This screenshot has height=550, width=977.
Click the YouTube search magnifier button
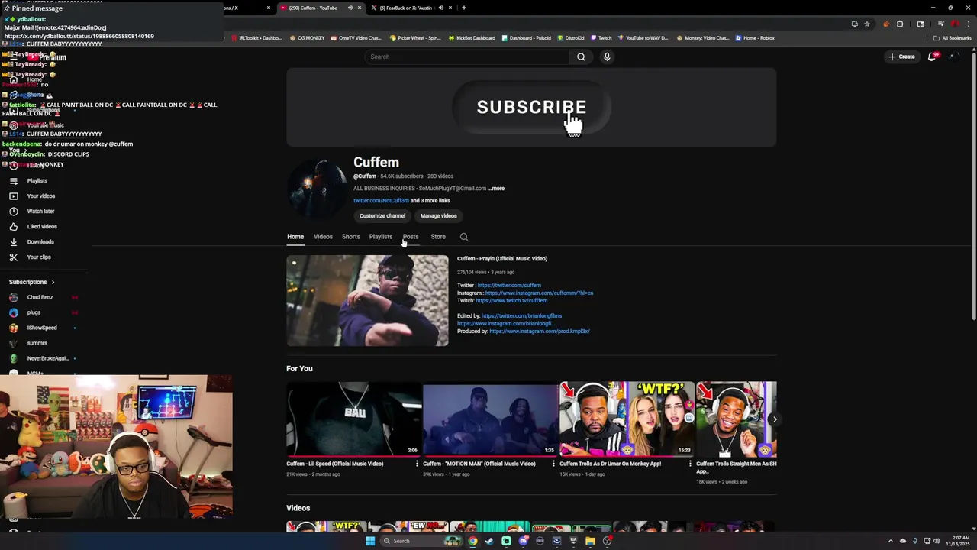click(581, 57)
